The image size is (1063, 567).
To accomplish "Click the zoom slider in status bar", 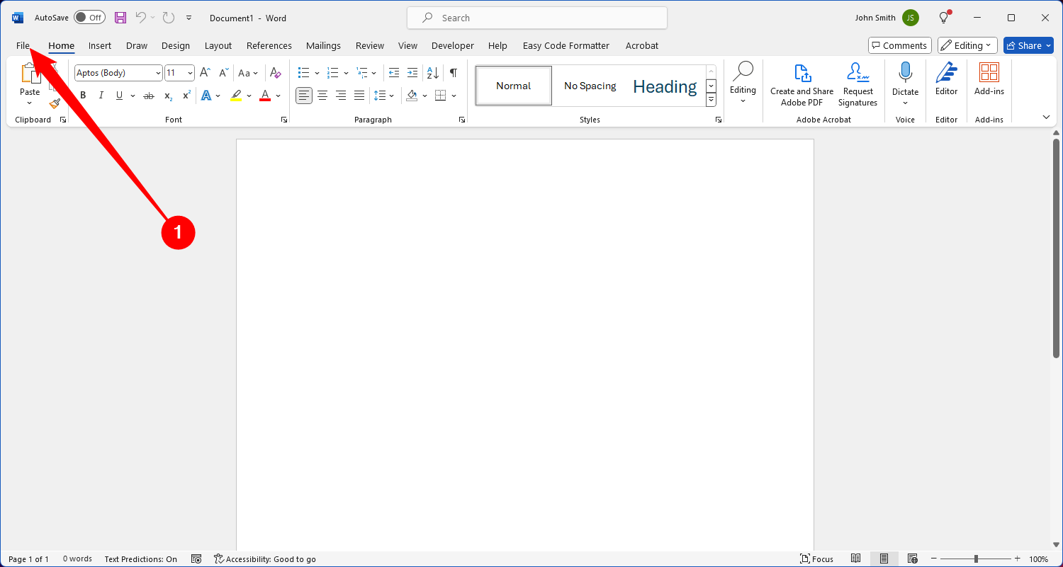I will click(976, 559).
